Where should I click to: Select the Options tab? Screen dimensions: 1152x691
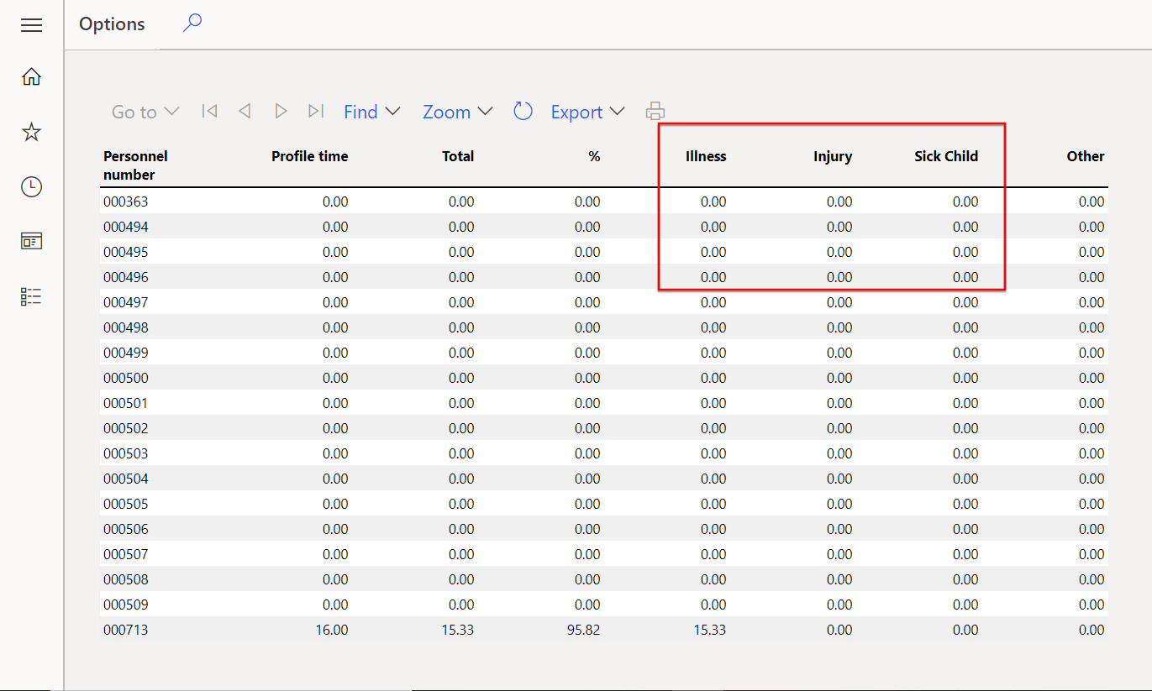click(112, 24)
